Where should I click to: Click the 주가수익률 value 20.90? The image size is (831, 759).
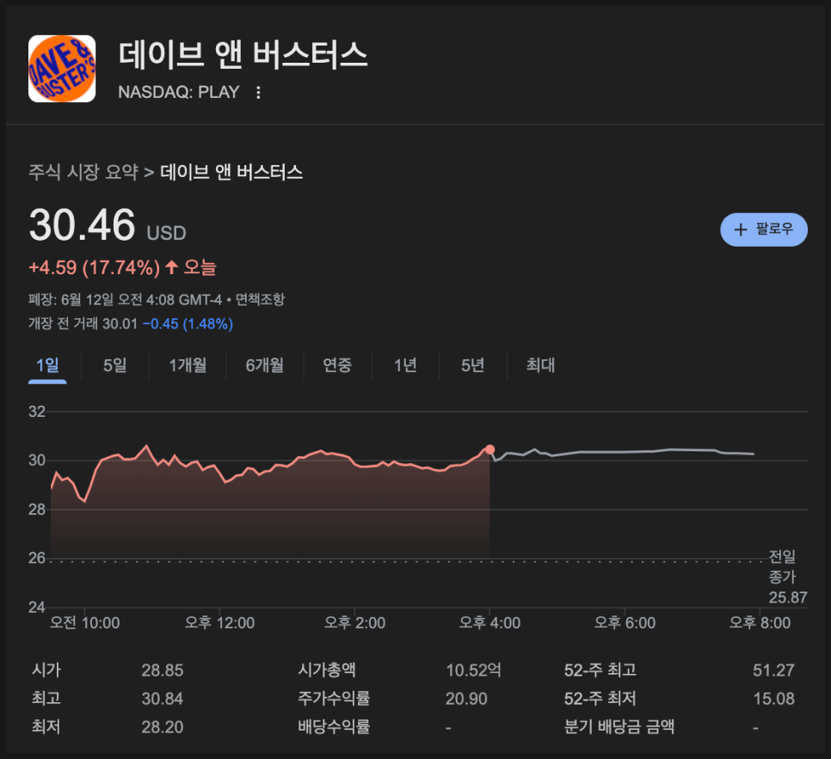click(466, 699)
